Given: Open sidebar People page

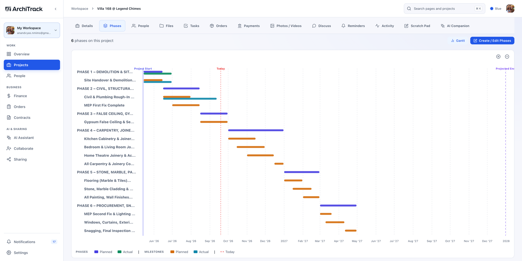Looking at the screenshot, I should 32,76.
